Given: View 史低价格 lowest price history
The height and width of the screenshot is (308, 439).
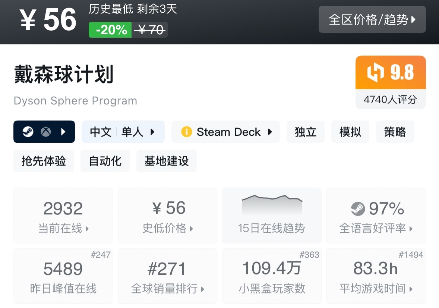Looking at the screenshot, I should click(x=167, y=216).
